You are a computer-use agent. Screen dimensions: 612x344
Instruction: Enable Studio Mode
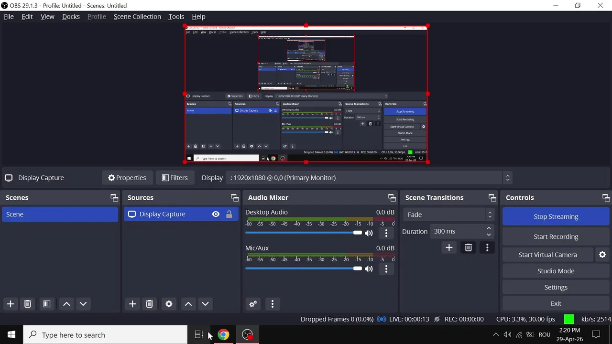tap(556, 271)
